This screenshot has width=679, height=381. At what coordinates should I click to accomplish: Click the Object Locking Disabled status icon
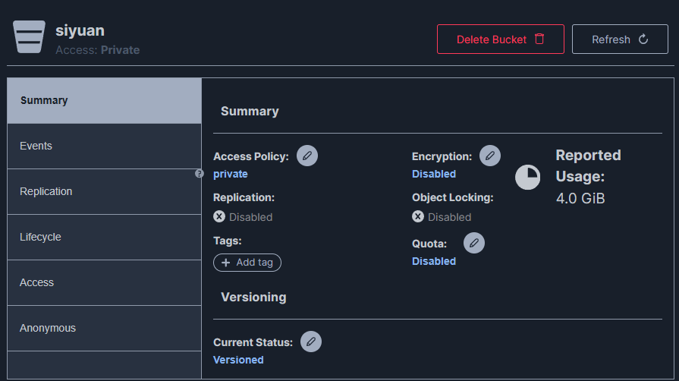417,216
